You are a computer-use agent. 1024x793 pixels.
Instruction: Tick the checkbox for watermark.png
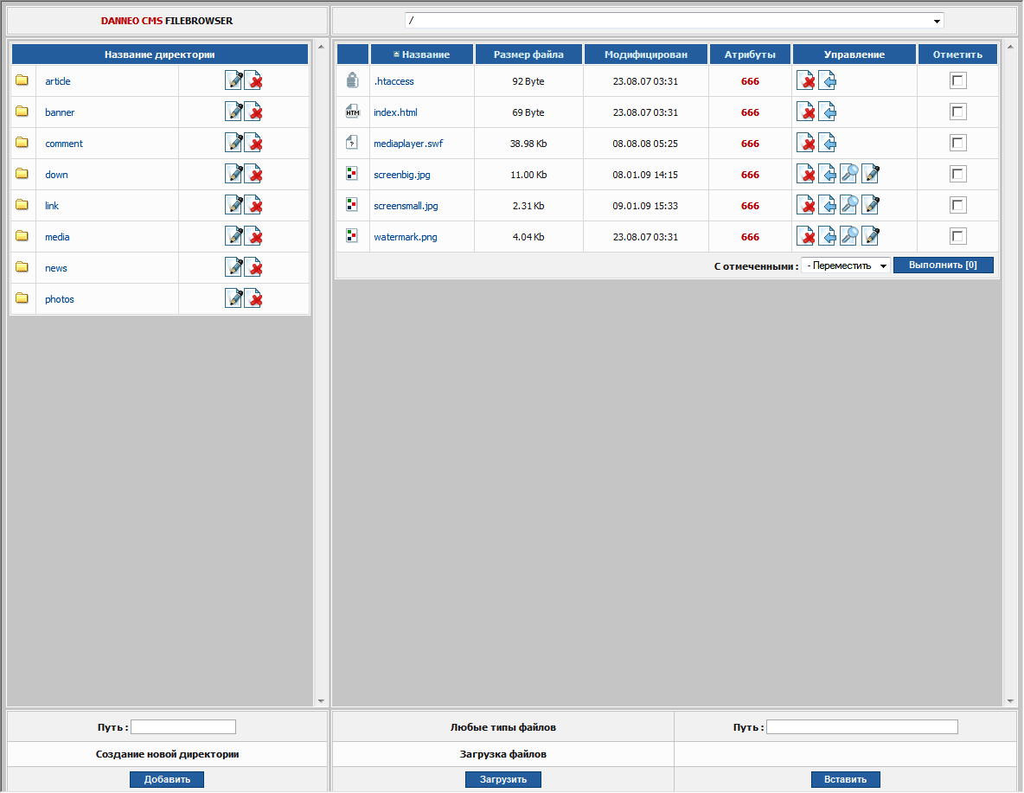[957, 236]
